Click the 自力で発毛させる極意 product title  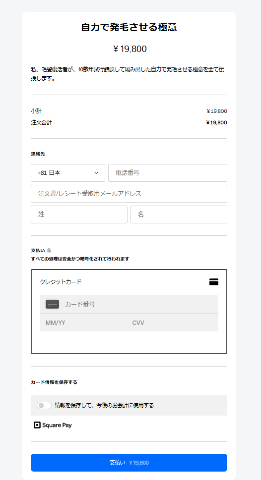click(x=129, y=27)
